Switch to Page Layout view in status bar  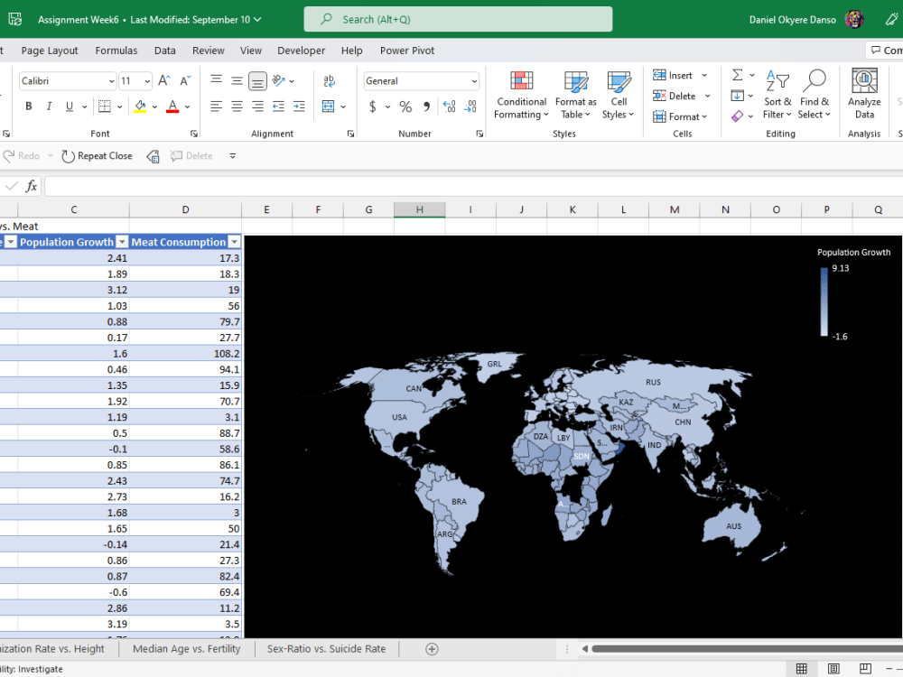click(833, 668)
